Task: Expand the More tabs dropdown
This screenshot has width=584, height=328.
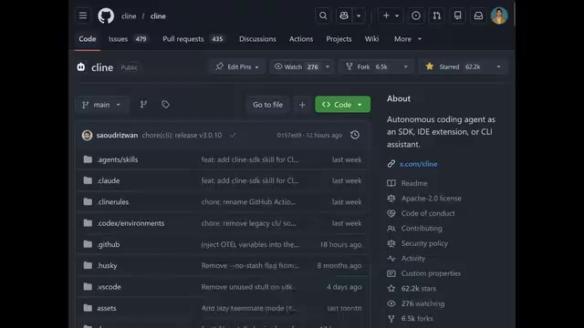Action: [408, 38]
